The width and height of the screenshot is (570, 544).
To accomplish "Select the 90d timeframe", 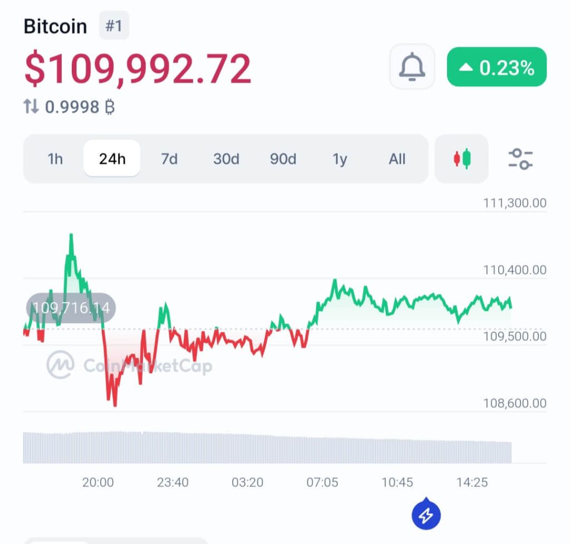I will 283,159.
